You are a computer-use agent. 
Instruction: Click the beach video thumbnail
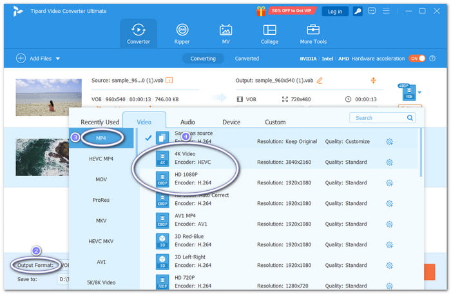[48, 97]
